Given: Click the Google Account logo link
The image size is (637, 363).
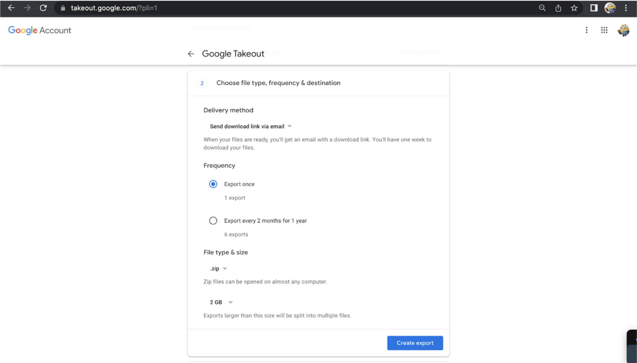Looking at the screenshot, I should [40, 30].
